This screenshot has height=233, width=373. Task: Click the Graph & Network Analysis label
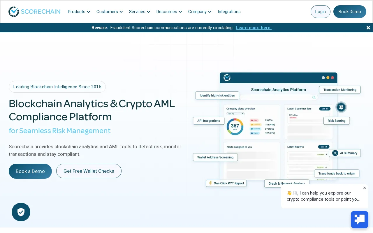(287, 183)
